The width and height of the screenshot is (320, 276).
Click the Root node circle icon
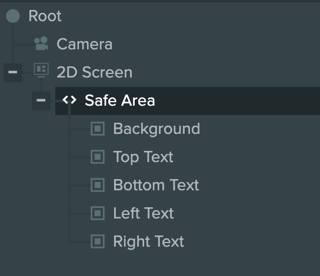(13, 16)
